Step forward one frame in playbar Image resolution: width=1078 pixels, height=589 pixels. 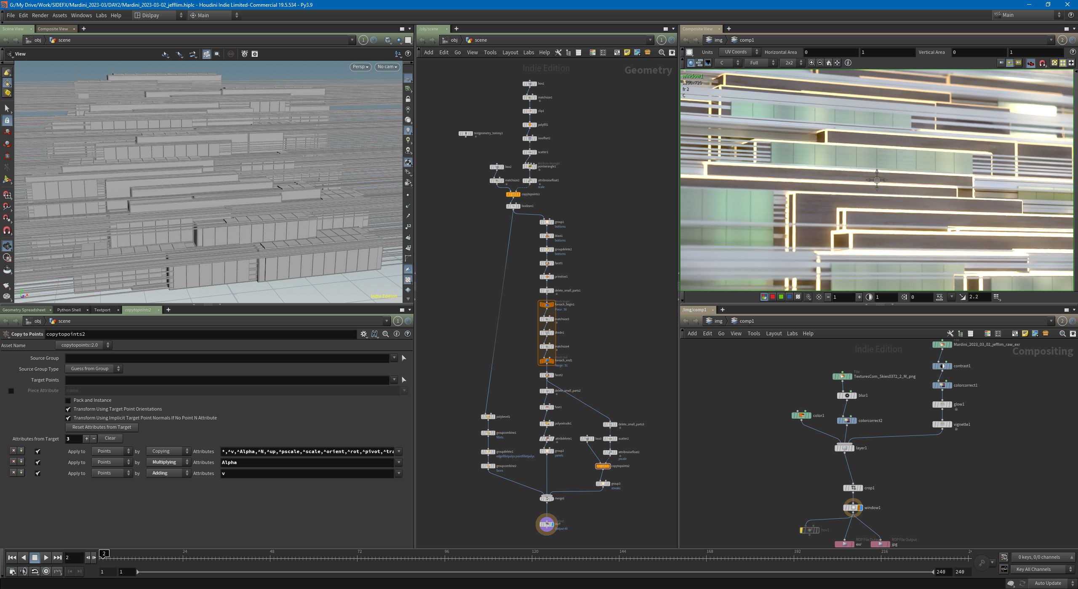(94, 557)
